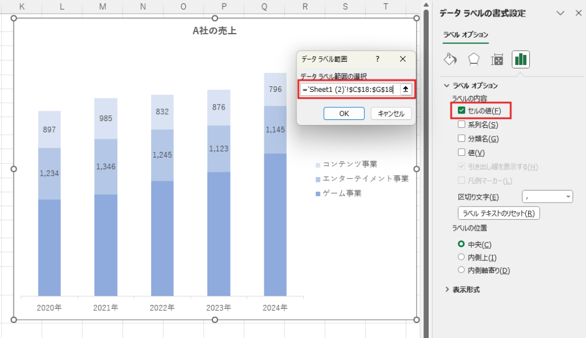Viewport: 586px width, 338px height.
Task: Enable the 系列名 checkbox
Action: point(462,124)
